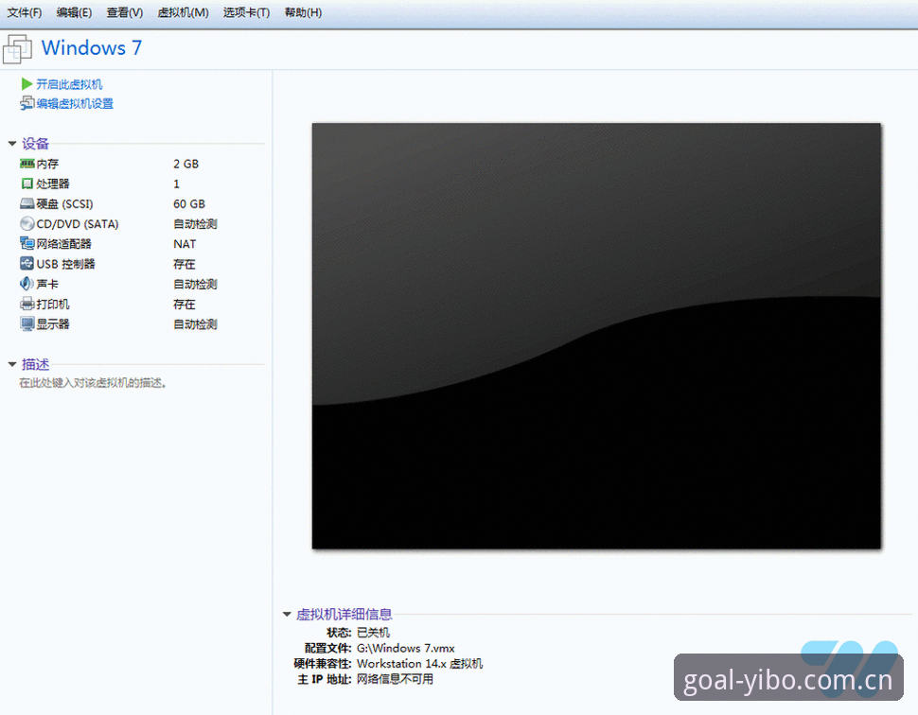Open the 虚拟机(M) menu
Viewport: 918px width, 715px height.
point(183,12)
